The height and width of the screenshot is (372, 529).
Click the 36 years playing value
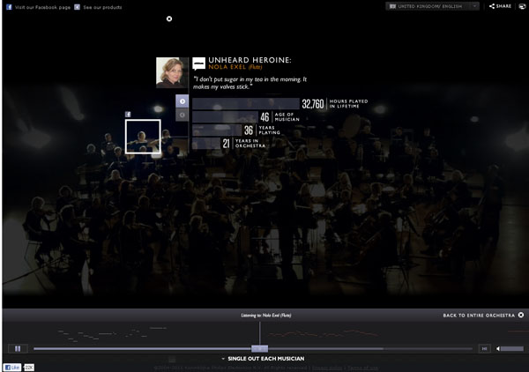(249, 130)
